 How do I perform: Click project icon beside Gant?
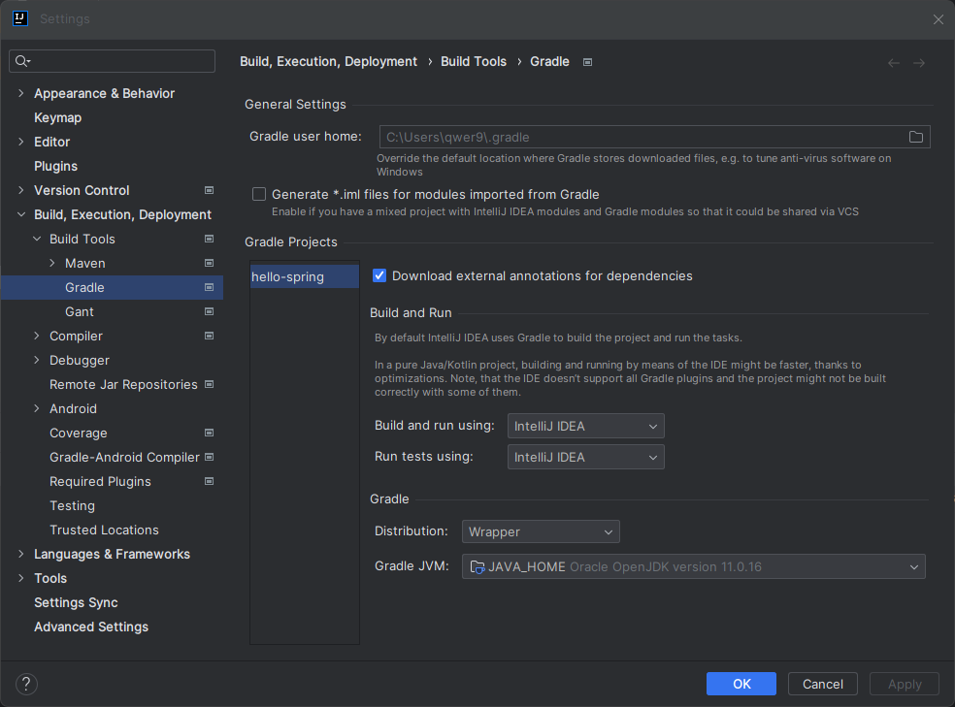tap(209, 311)
